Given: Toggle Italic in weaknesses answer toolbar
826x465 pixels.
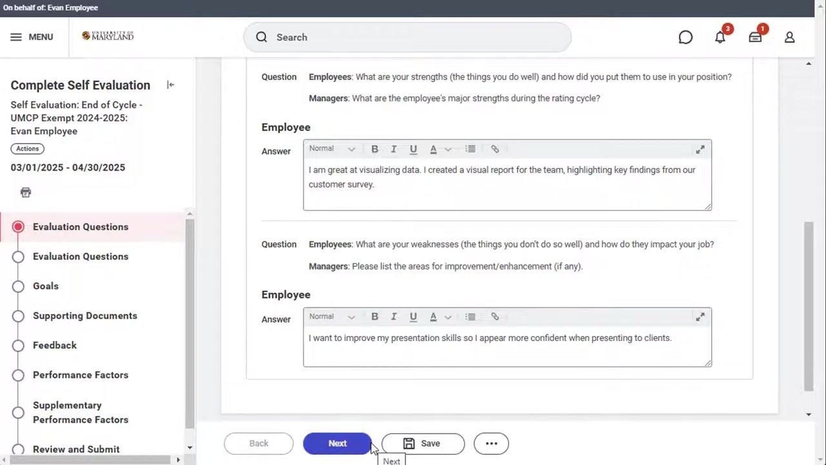Looking at the screenshot, I should tap(394, 317).
